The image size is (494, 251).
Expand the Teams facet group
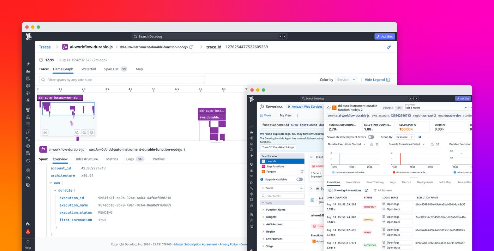pyautogui.click(x=263, y=188)
